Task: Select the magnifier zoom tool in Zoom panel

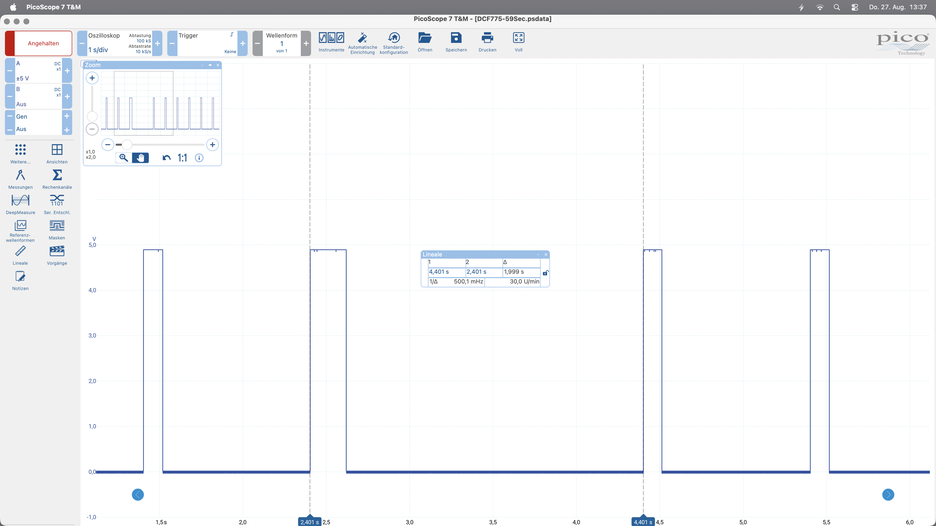Action: [x=123, y=158]
